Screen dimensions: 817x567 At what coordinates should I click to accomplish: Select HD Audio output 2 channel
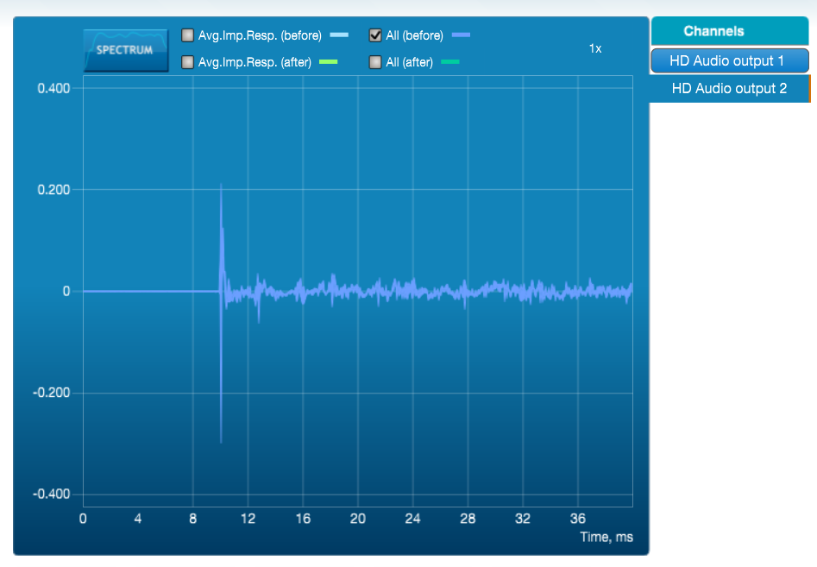[x=730, y=88]
